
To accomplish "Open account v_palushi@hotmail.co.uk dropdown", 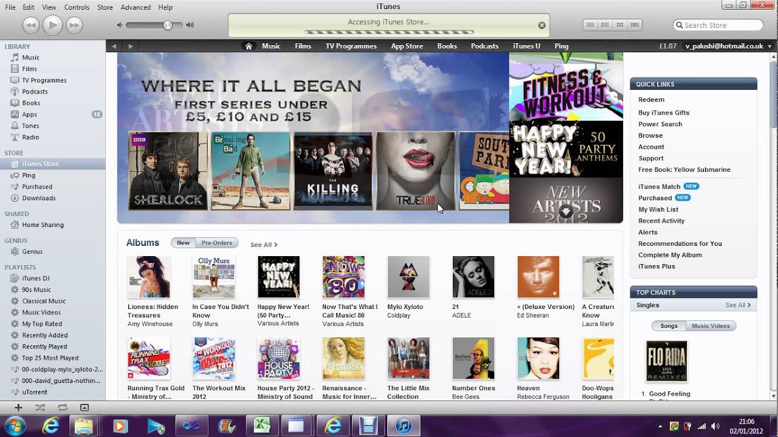I will pos(728,46).
